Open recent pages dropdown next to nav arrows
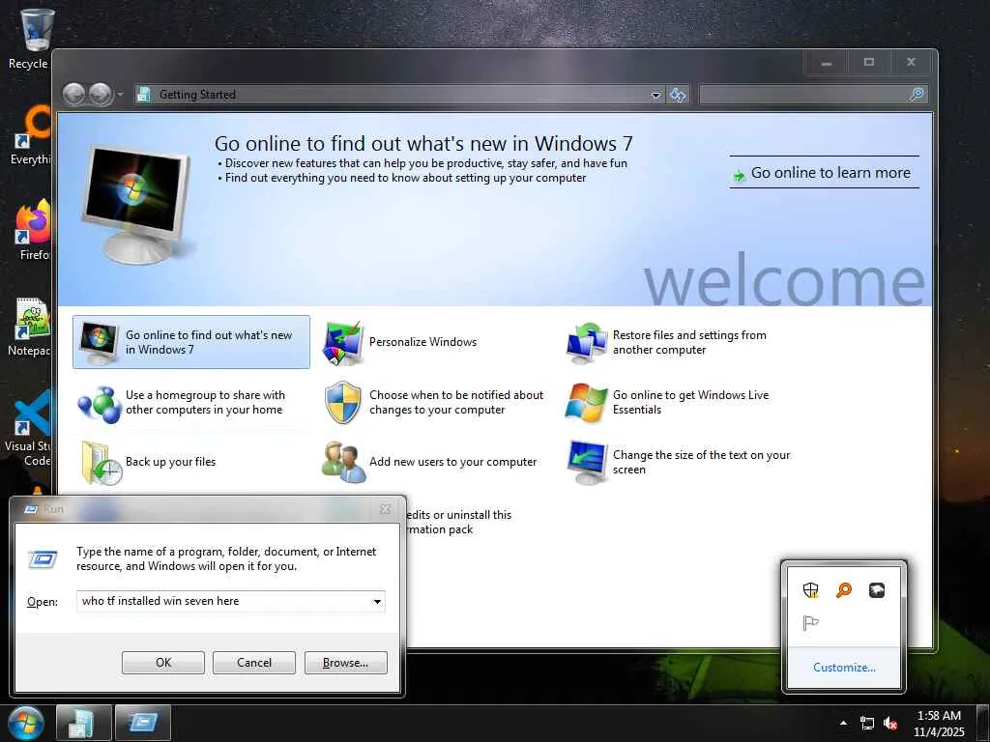Viewport: 990px width, 742px height. pyautogui.click(x=119, y=95)
